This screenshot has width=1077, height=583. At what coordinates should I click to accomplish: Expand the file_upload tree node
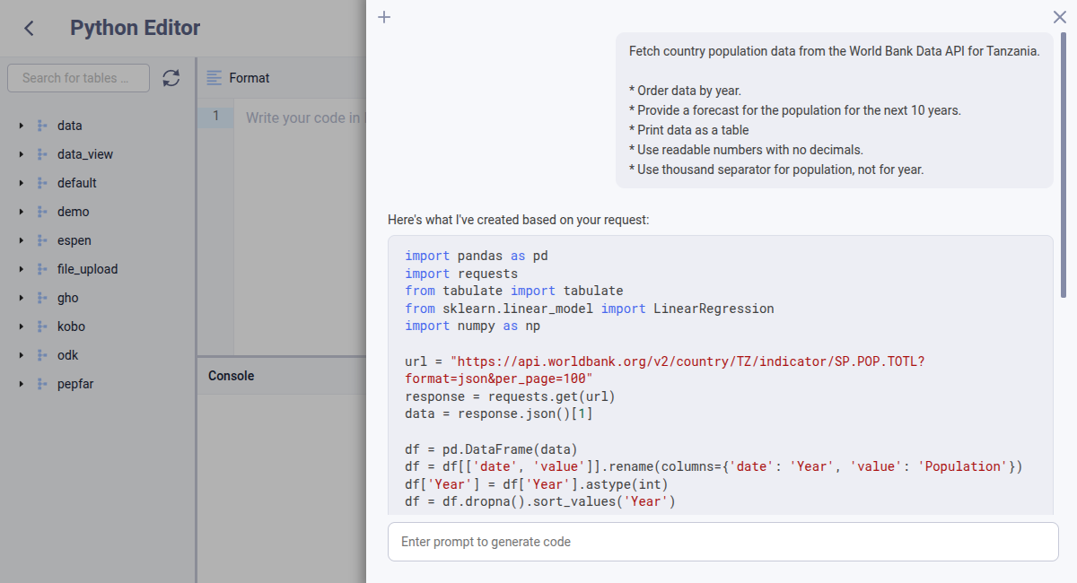point(21,269)
